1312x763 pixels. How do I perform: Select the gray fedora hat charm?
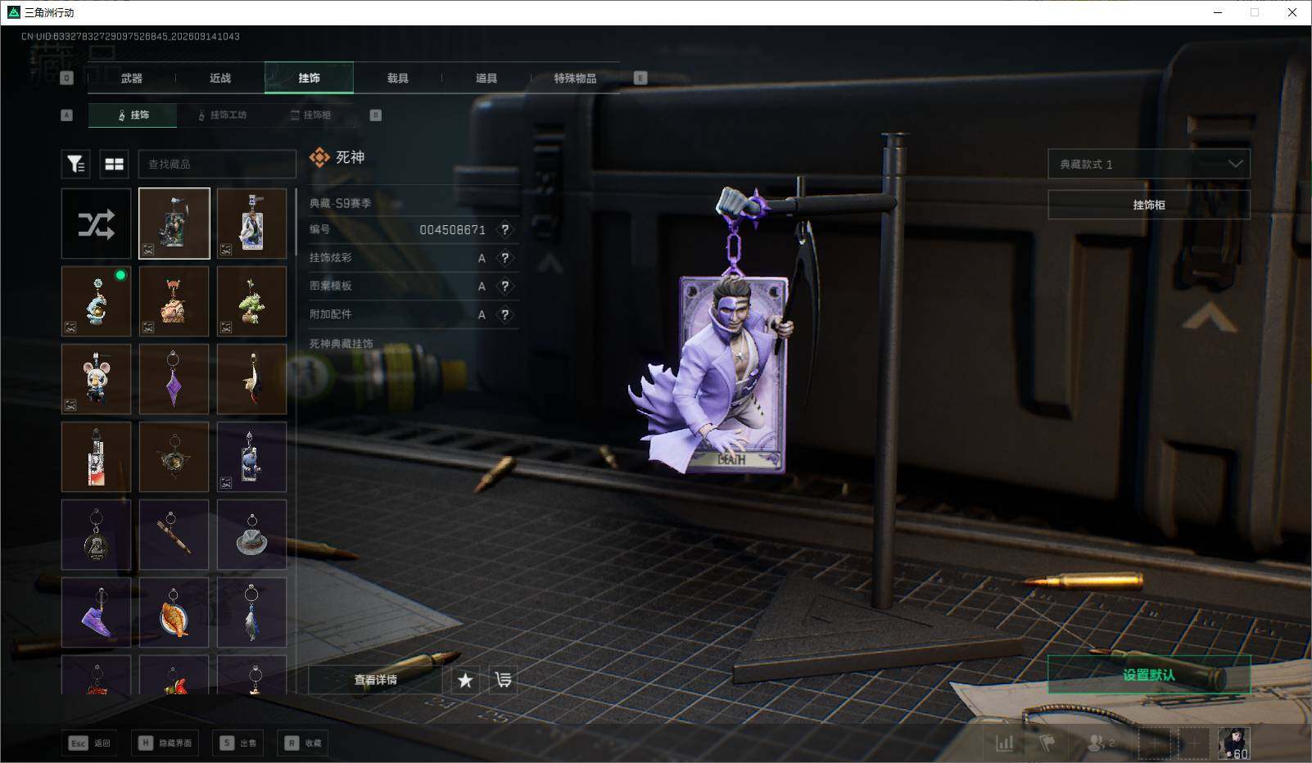251,535
